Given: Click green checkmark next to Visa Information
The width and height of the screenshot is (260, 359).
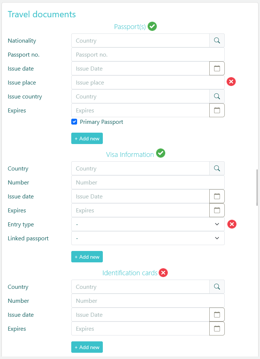Looking at the screenshot, I should coord(160,154).
